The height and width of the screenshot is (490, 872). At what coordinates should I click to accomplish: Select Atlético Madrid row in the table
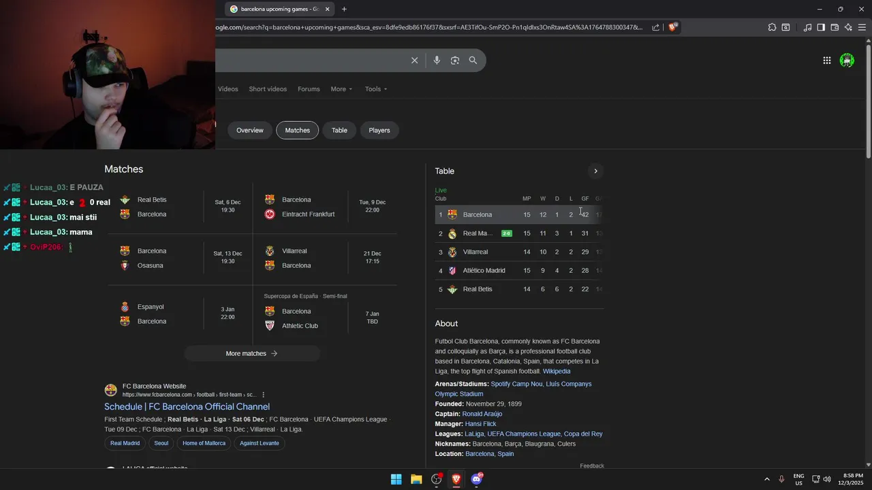point(519,271)
